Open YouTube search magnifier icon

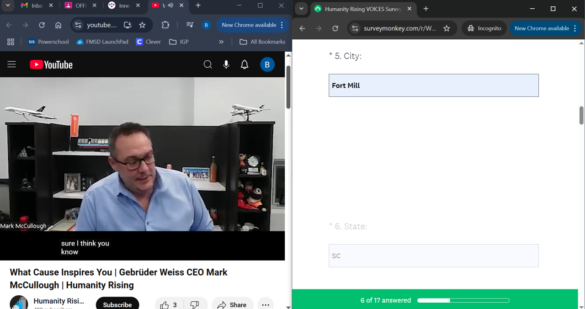(208, 64)
